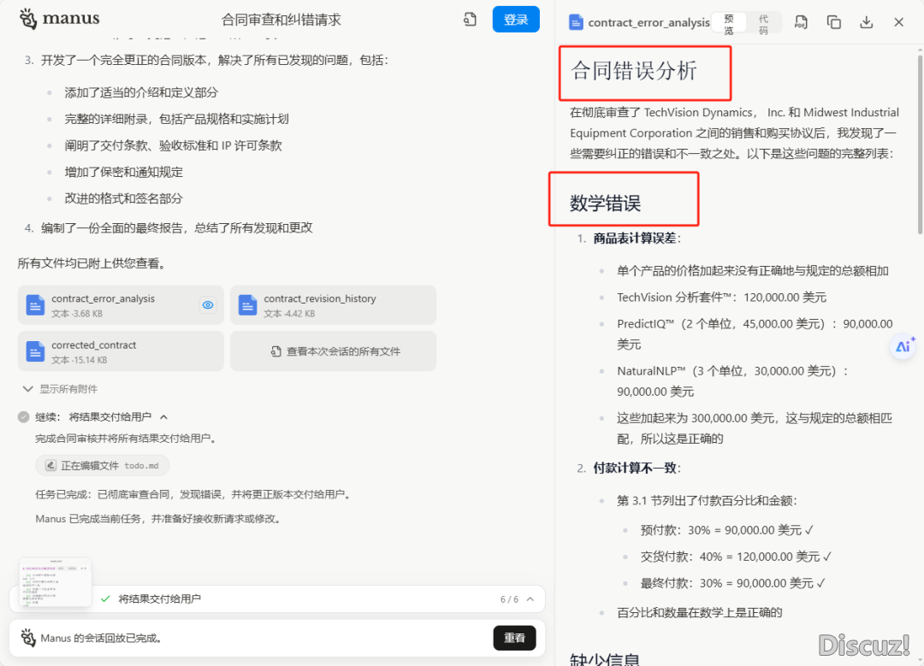Click the Manus logo

point(59,19)
